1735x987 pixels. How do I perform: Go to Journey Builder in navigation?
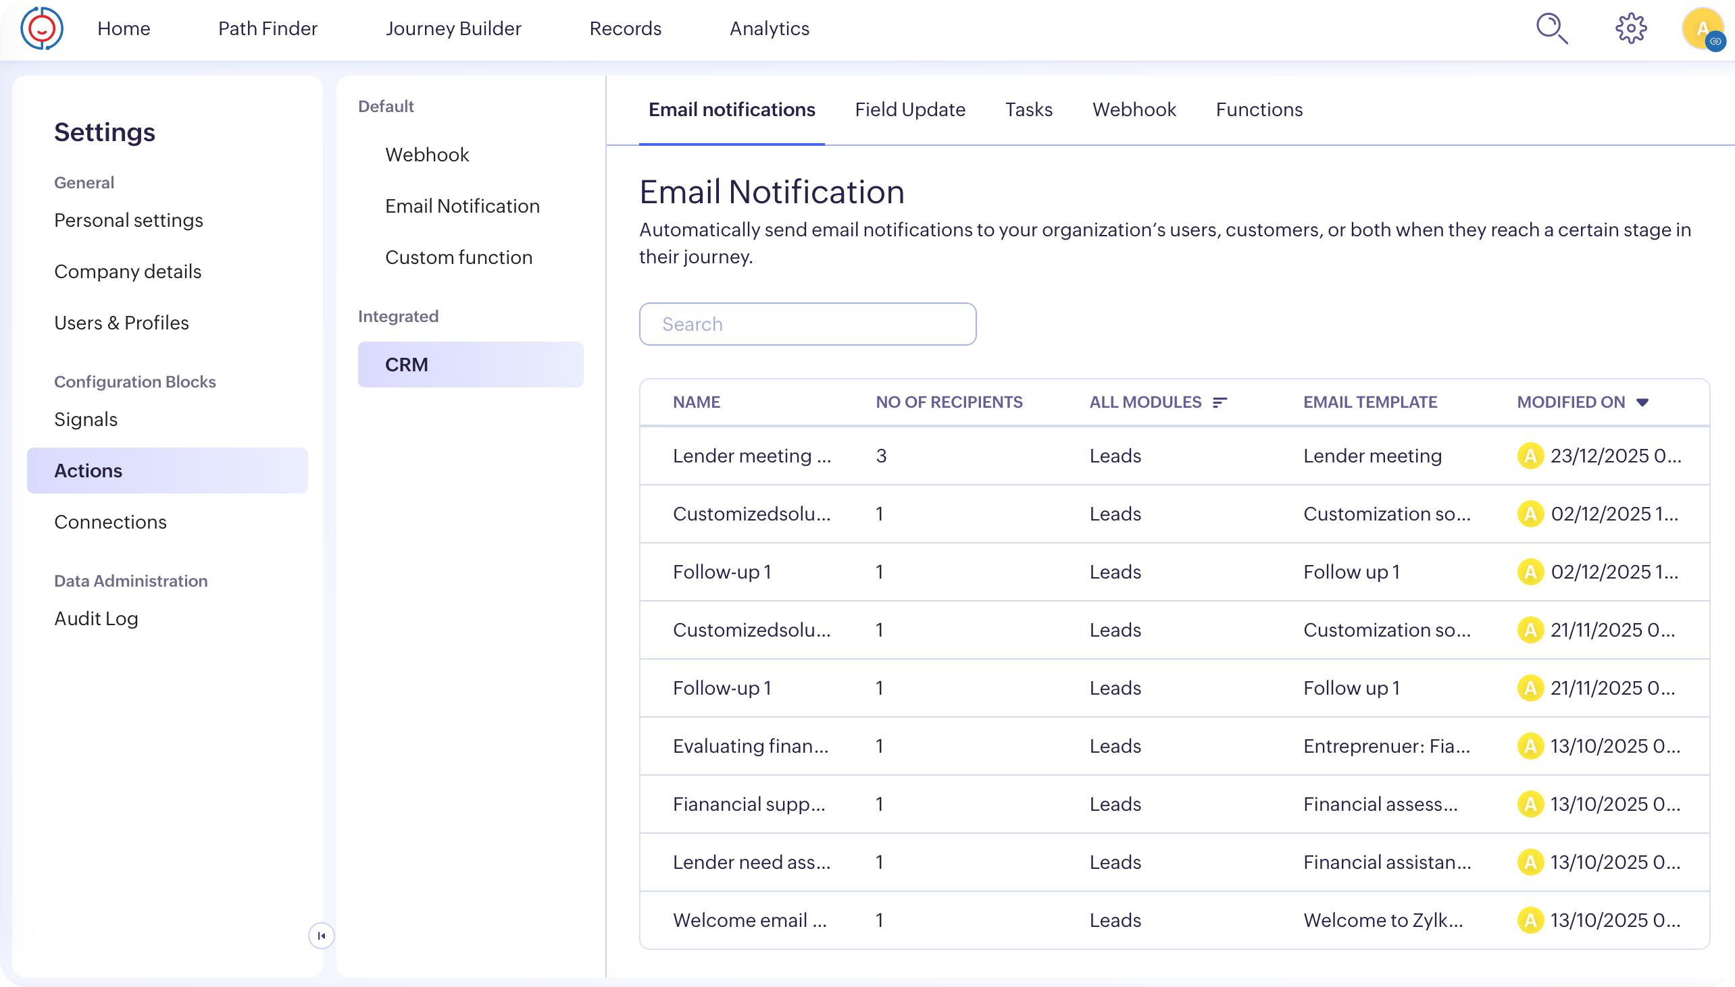pyautogui.click(x=453, y=28)
